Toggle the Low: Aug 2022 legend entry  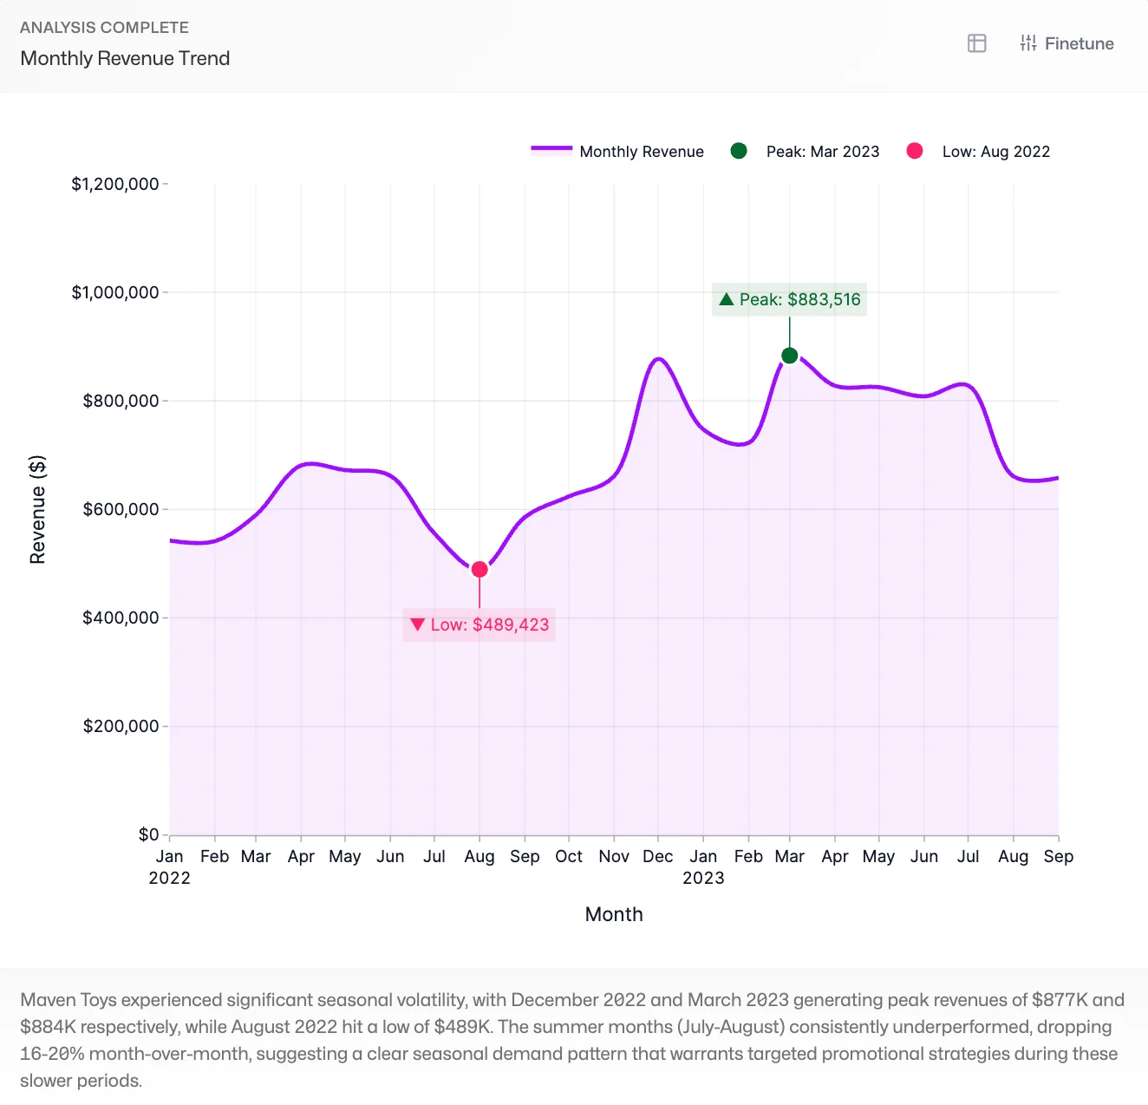click(995, 151)
